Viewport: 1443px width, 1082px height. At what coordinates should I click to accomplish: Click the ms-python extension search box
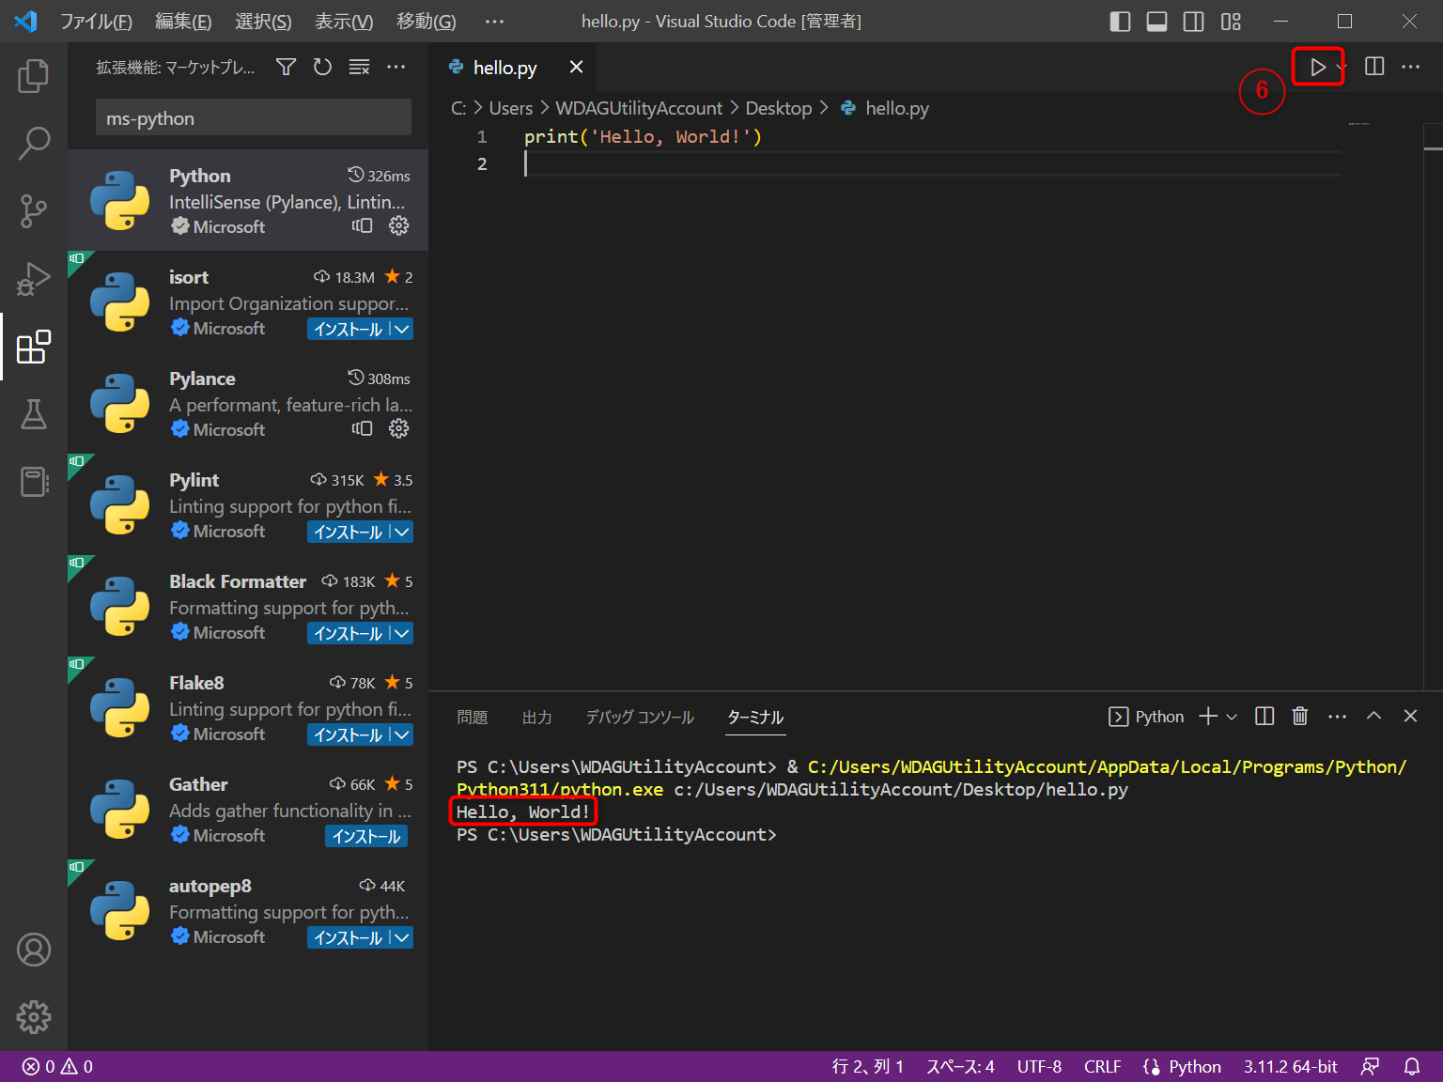click(254, 118)
